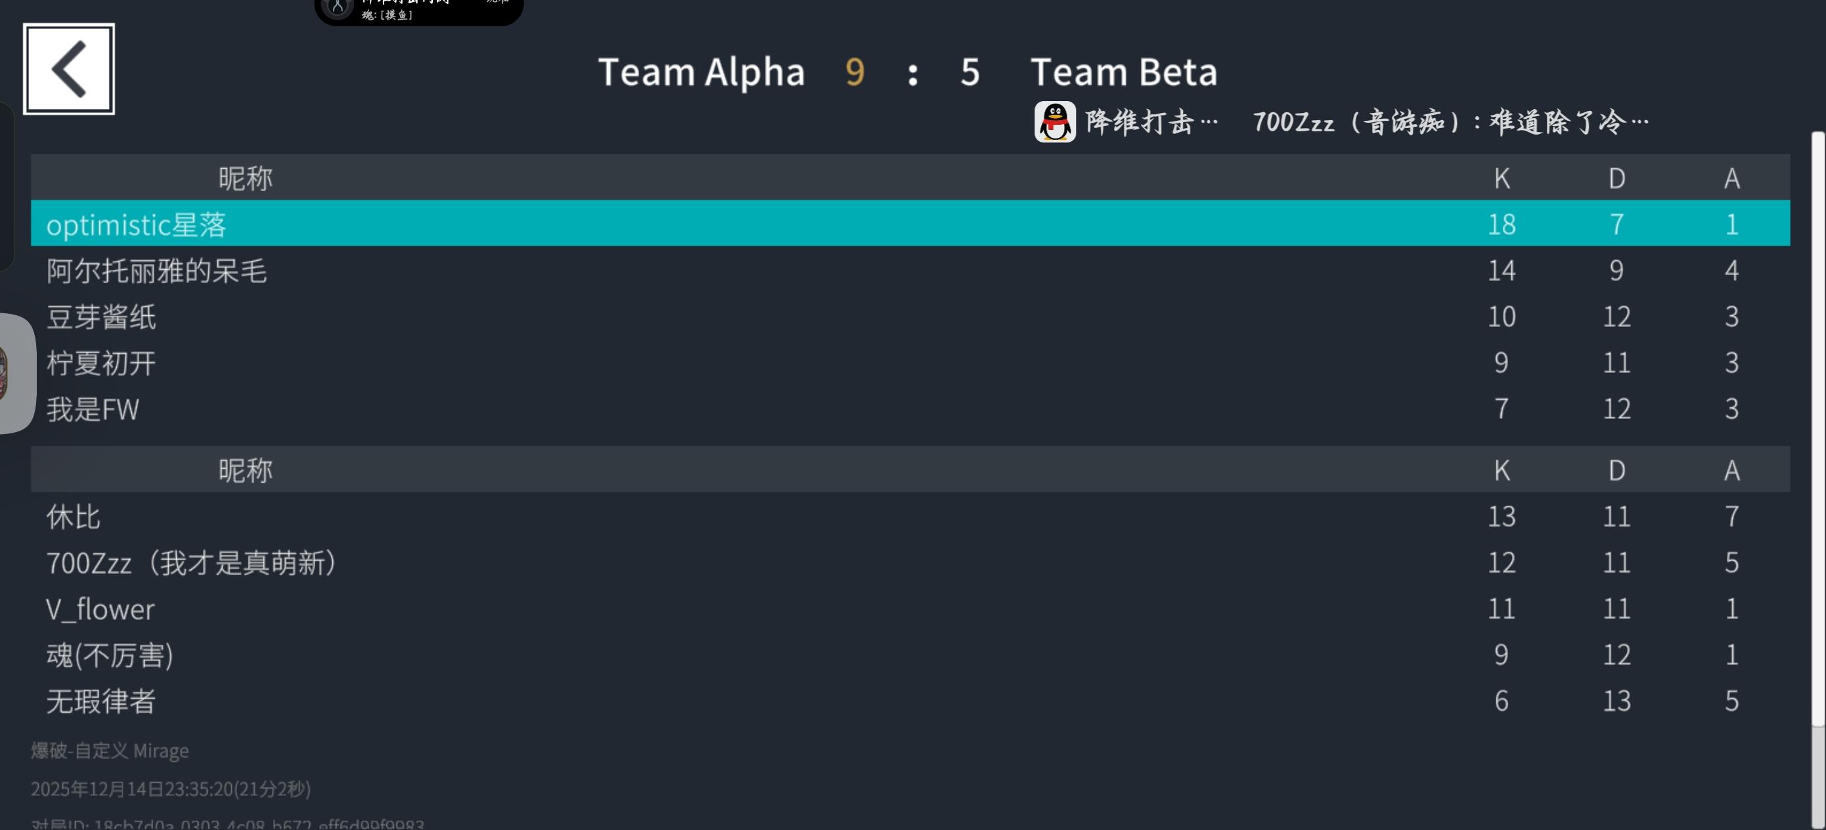Click the back arrow icon
Screen dimensions: 1826x830
[69, 69]
